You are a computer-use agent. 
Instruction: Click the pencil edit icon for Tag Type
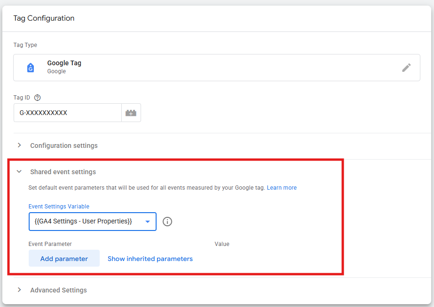[406, 68]
